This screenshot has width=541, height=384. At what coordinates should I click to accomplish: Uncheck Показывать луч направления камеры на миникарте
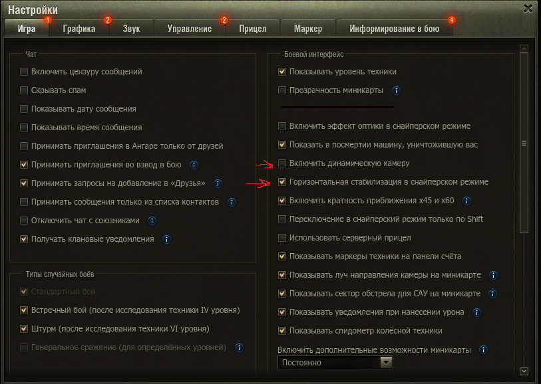(282, 275)
